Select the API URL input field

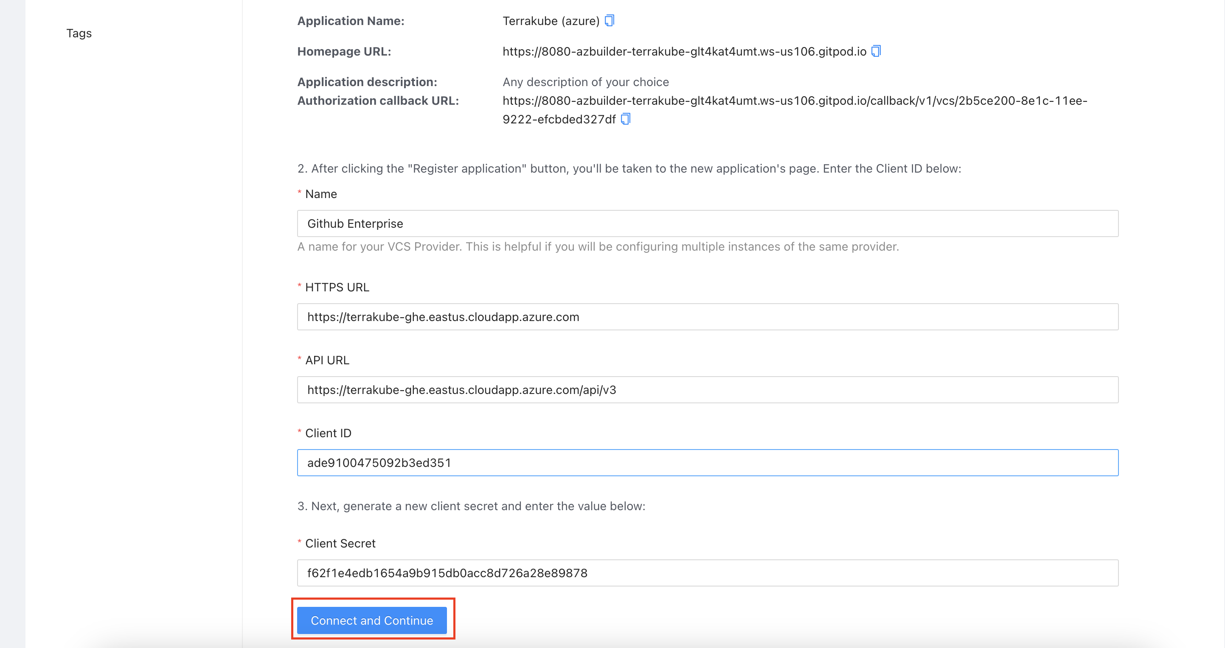708,390
